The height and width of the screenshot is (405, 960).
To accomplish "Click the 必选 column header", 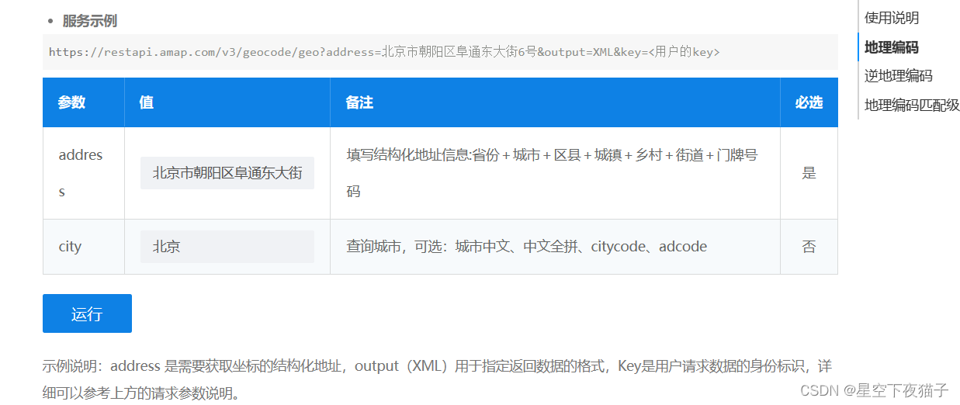I will click(809, 102).
